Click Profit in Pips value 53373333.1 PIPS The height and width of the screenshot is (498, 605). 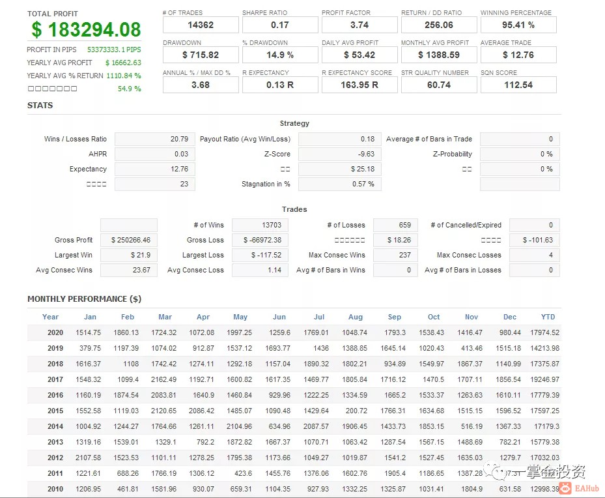click(x=114, y=50)
